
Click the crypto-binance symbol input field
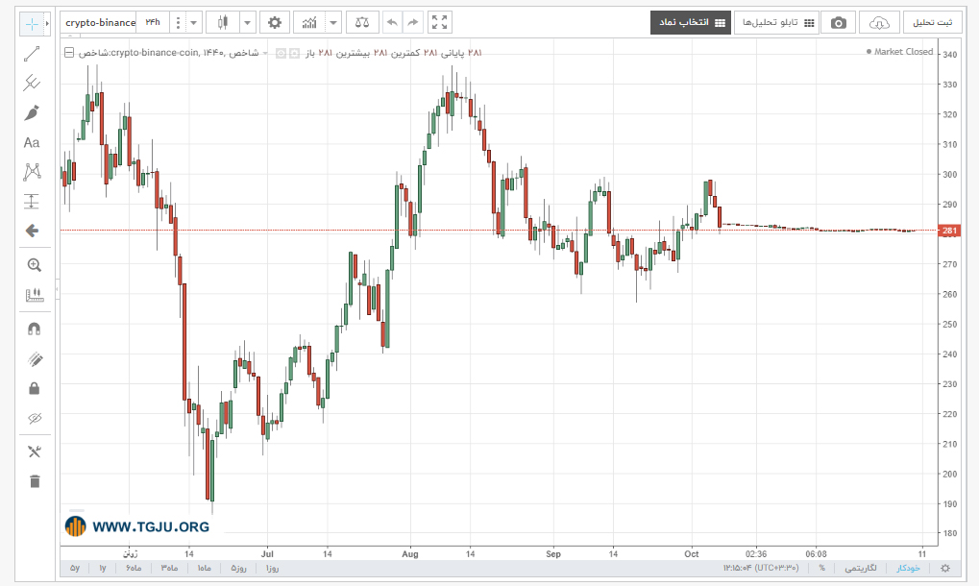[x=100, y=22]
